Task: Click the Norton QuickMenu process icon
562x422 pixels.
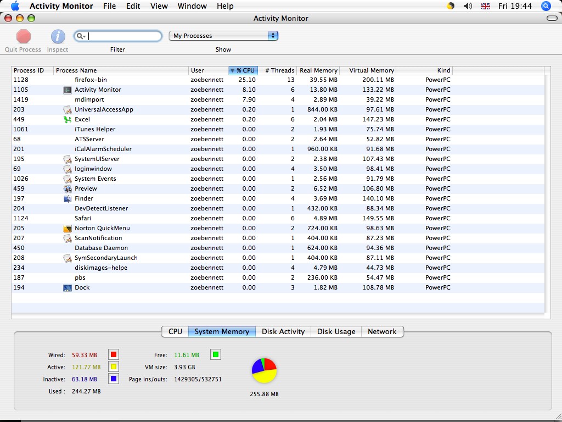Action: (x=68, y=228)
